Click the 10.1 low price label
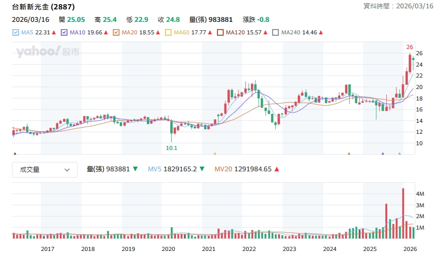Viewport: 443px width, 264px height. tap(171, 148)
